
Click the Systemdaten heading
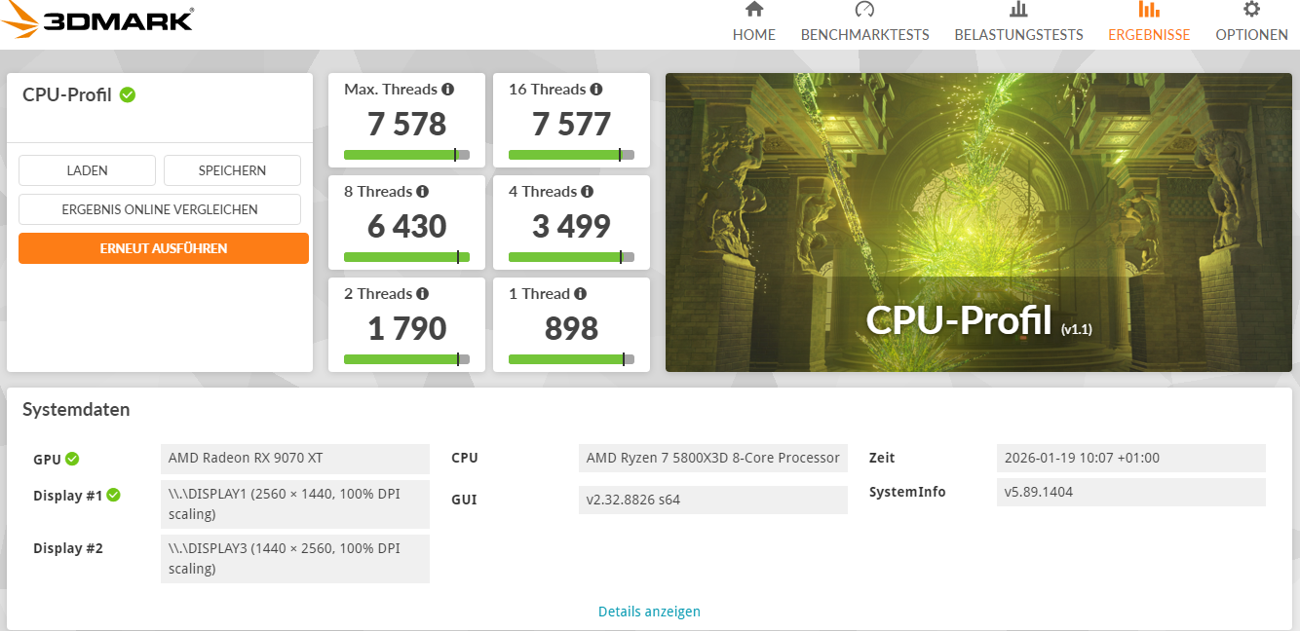76,410
